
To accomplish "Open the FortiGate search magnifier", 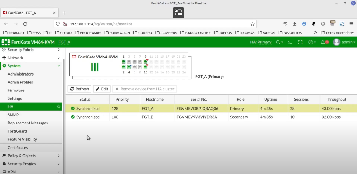I will (278, 42).
